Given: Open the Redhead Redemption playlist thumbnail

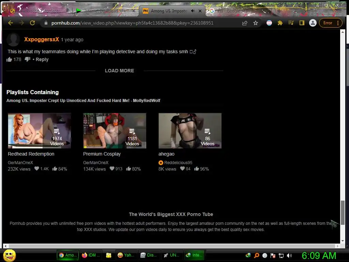Looking at the screenshot, I should point(40,131).
